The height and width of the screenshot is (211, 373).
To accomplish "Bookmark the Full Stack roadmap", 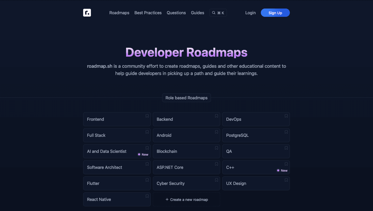I will point(147,132).
